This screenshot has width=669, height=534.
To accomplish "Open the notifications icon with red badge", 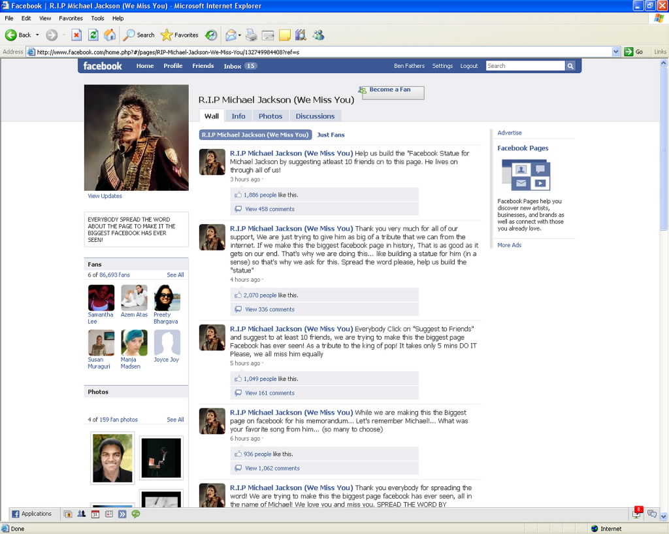I will tap(636, 514).
